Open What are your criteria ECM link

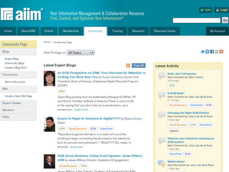[x=191, y=140]
